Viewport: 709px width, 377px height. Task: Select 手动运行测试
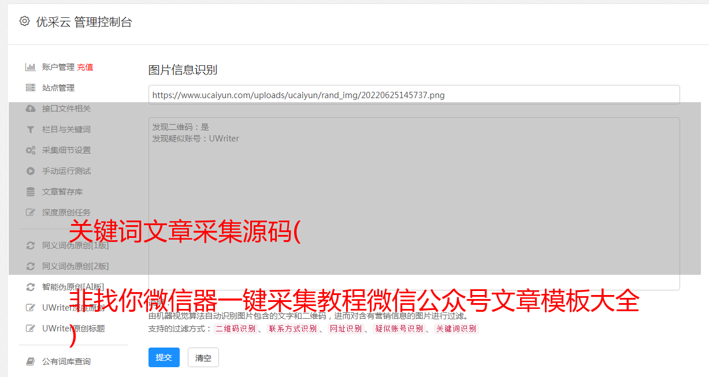point(66,171)
